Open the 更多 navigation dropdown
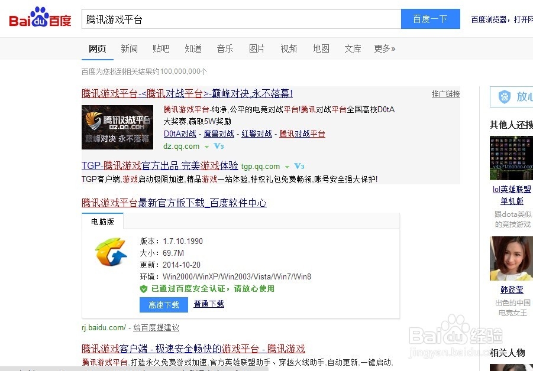The width and height of the screenshot is (533, 371). pos(385,49)
